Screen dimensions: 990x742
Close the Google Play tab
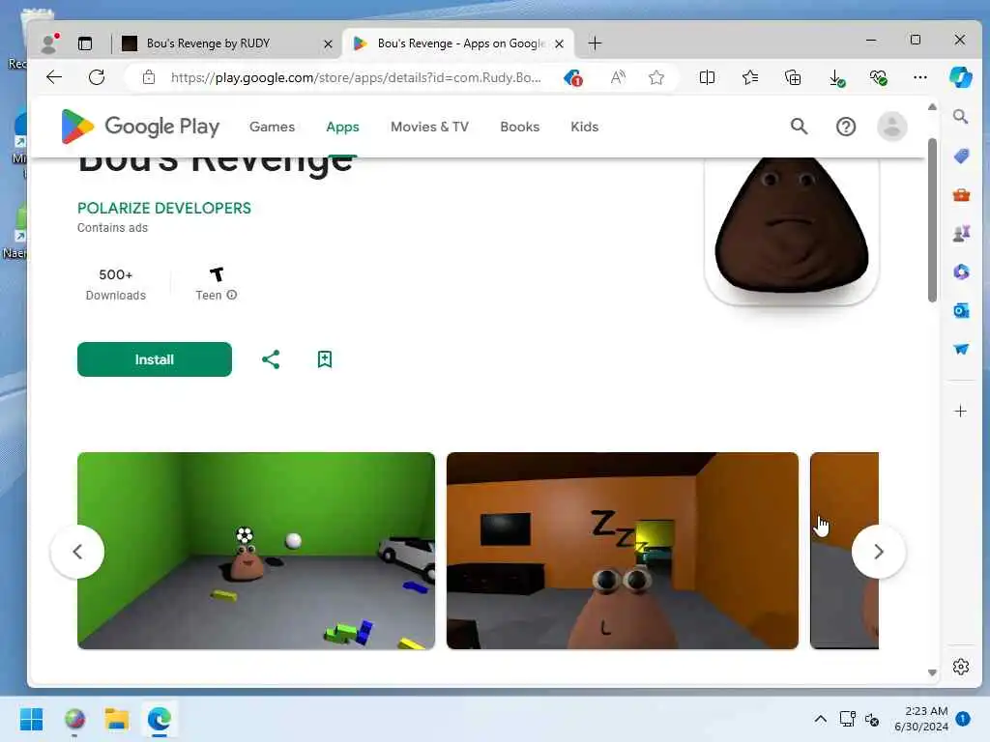559,43
